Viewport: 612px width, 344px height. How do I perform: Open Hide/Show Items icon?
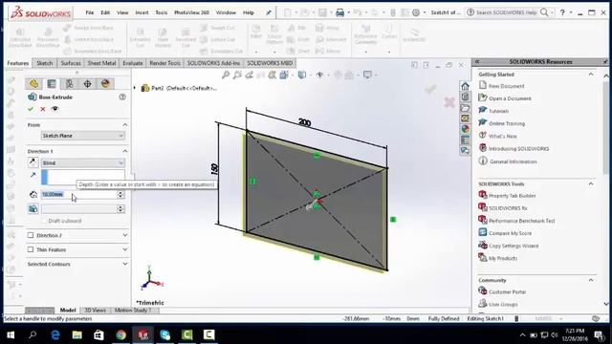319,75
